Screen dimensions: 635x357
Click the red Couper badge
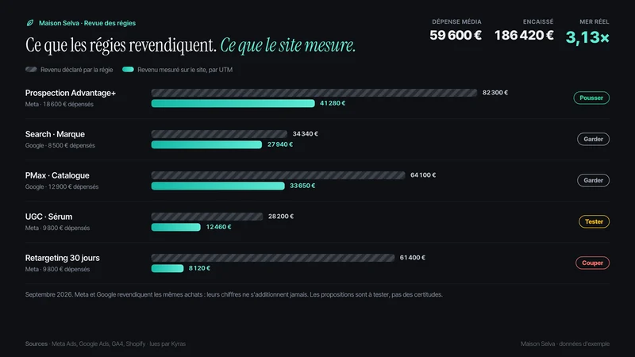pos(592,263)
